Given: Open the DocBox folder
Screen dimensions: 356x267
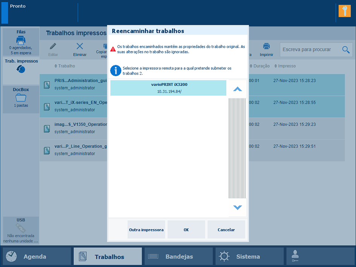Looking at the screenshot, I should coord(21,98).
